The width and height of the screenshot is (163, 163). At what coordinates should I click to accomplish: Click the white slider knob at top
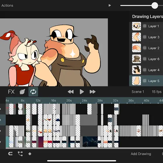(155, 6)
